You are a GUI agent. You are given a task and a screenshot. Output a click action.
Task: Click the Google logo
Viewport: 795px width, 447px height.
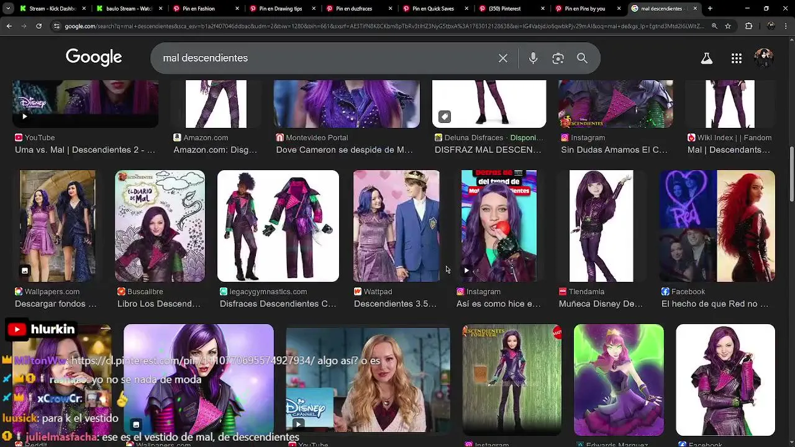[x=94, y=57]
